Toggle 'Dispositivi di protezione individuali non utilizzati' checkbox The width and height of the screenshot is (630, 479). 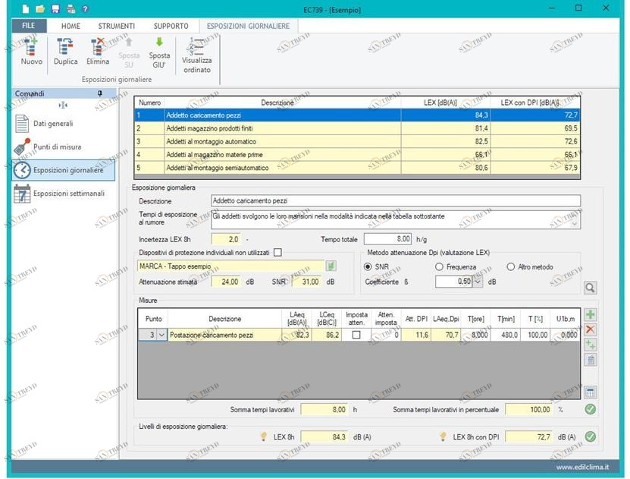[277, 252]
